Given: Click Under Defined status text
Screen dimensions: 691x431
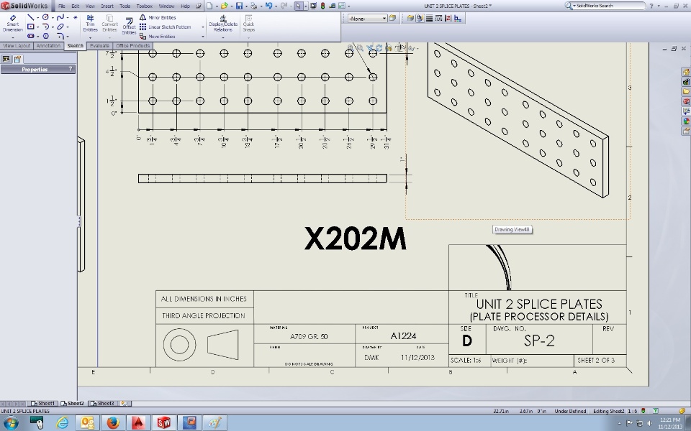Looking at the screenshot, I should (x=570, y=411).
